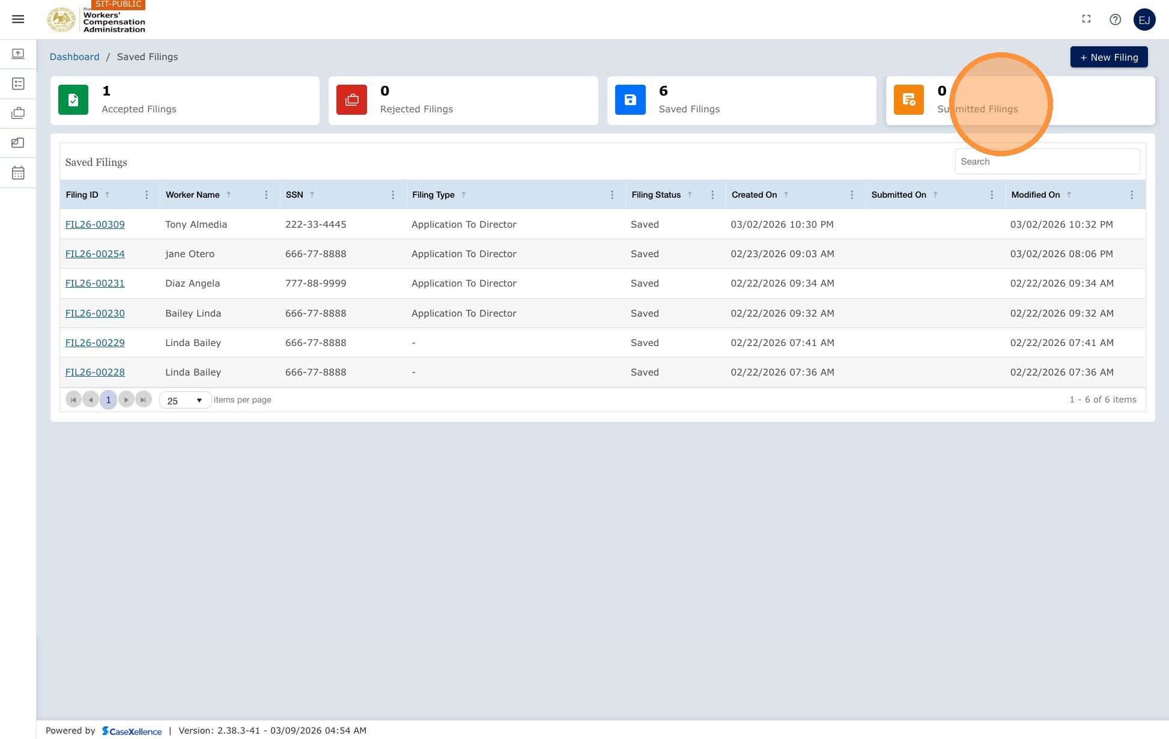Viewport: 1169px width, 739px height.
Task: Sort by Modified On arrow
Action: coord(1069,195)
